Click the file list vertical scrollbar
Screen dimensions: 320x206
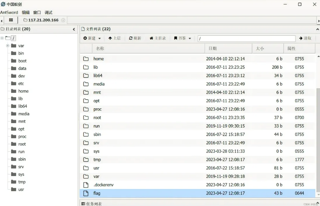(x=318, y=140)
